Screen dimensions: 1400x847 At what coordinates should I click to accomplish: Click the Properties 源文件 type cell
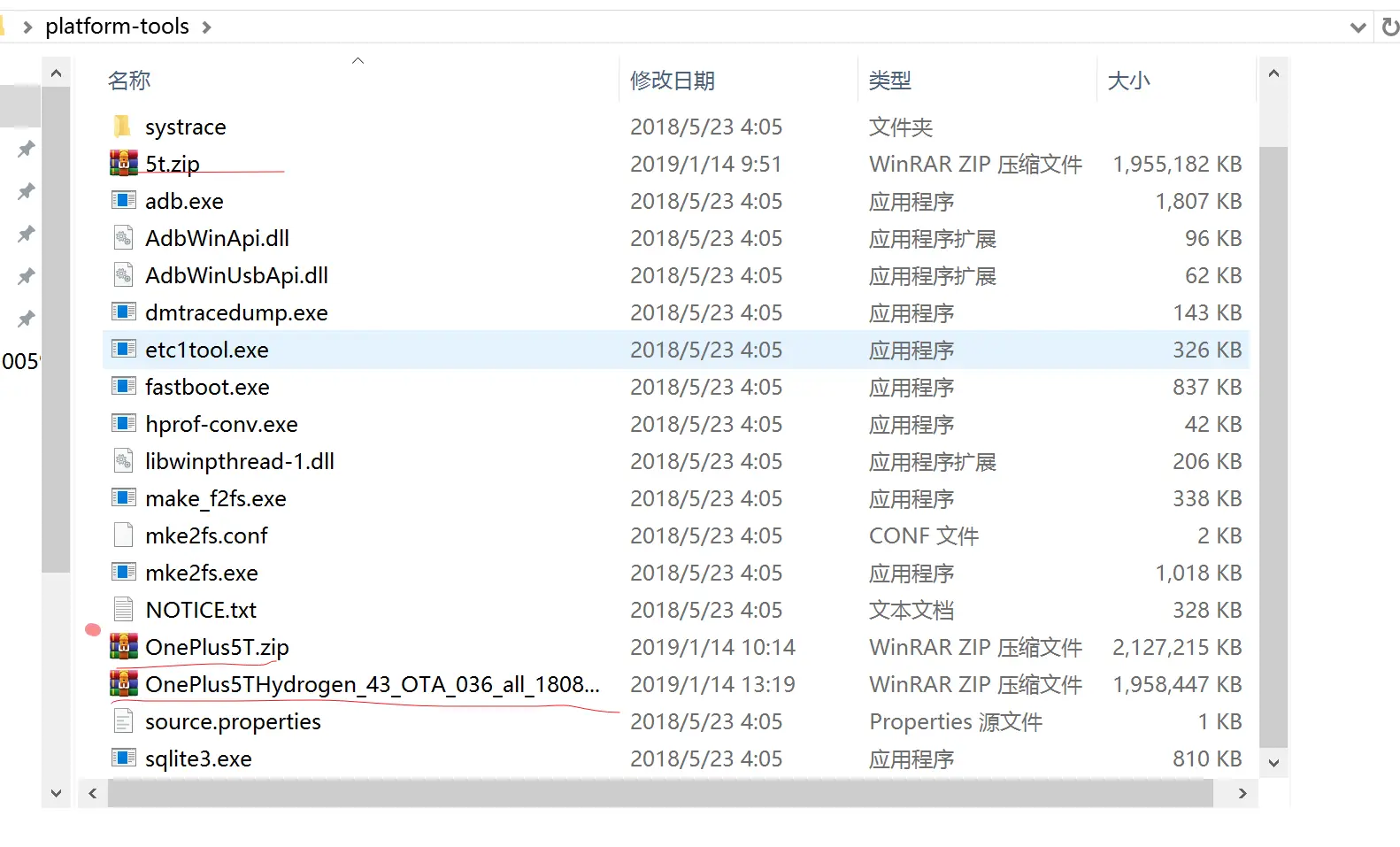coord(956,721)
